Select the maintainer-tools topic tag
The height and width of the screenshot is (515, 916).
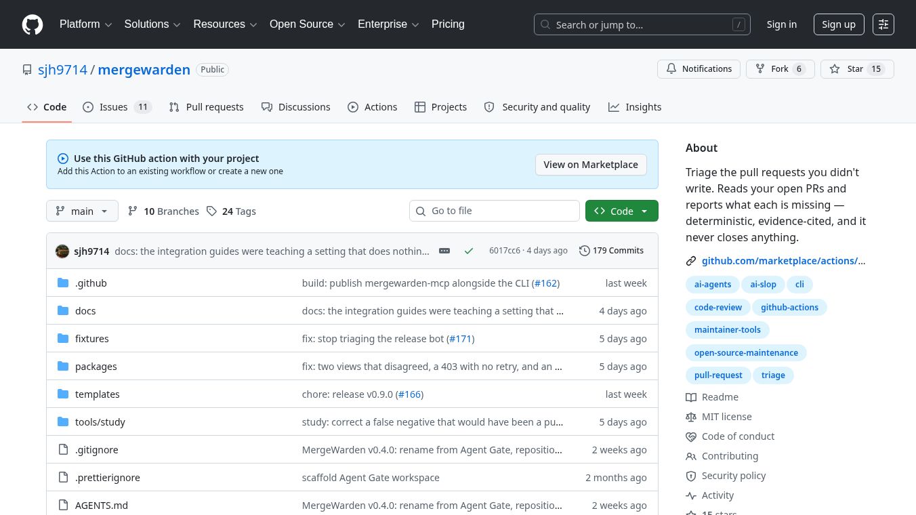pyautogui.click(x=728, y=330)
